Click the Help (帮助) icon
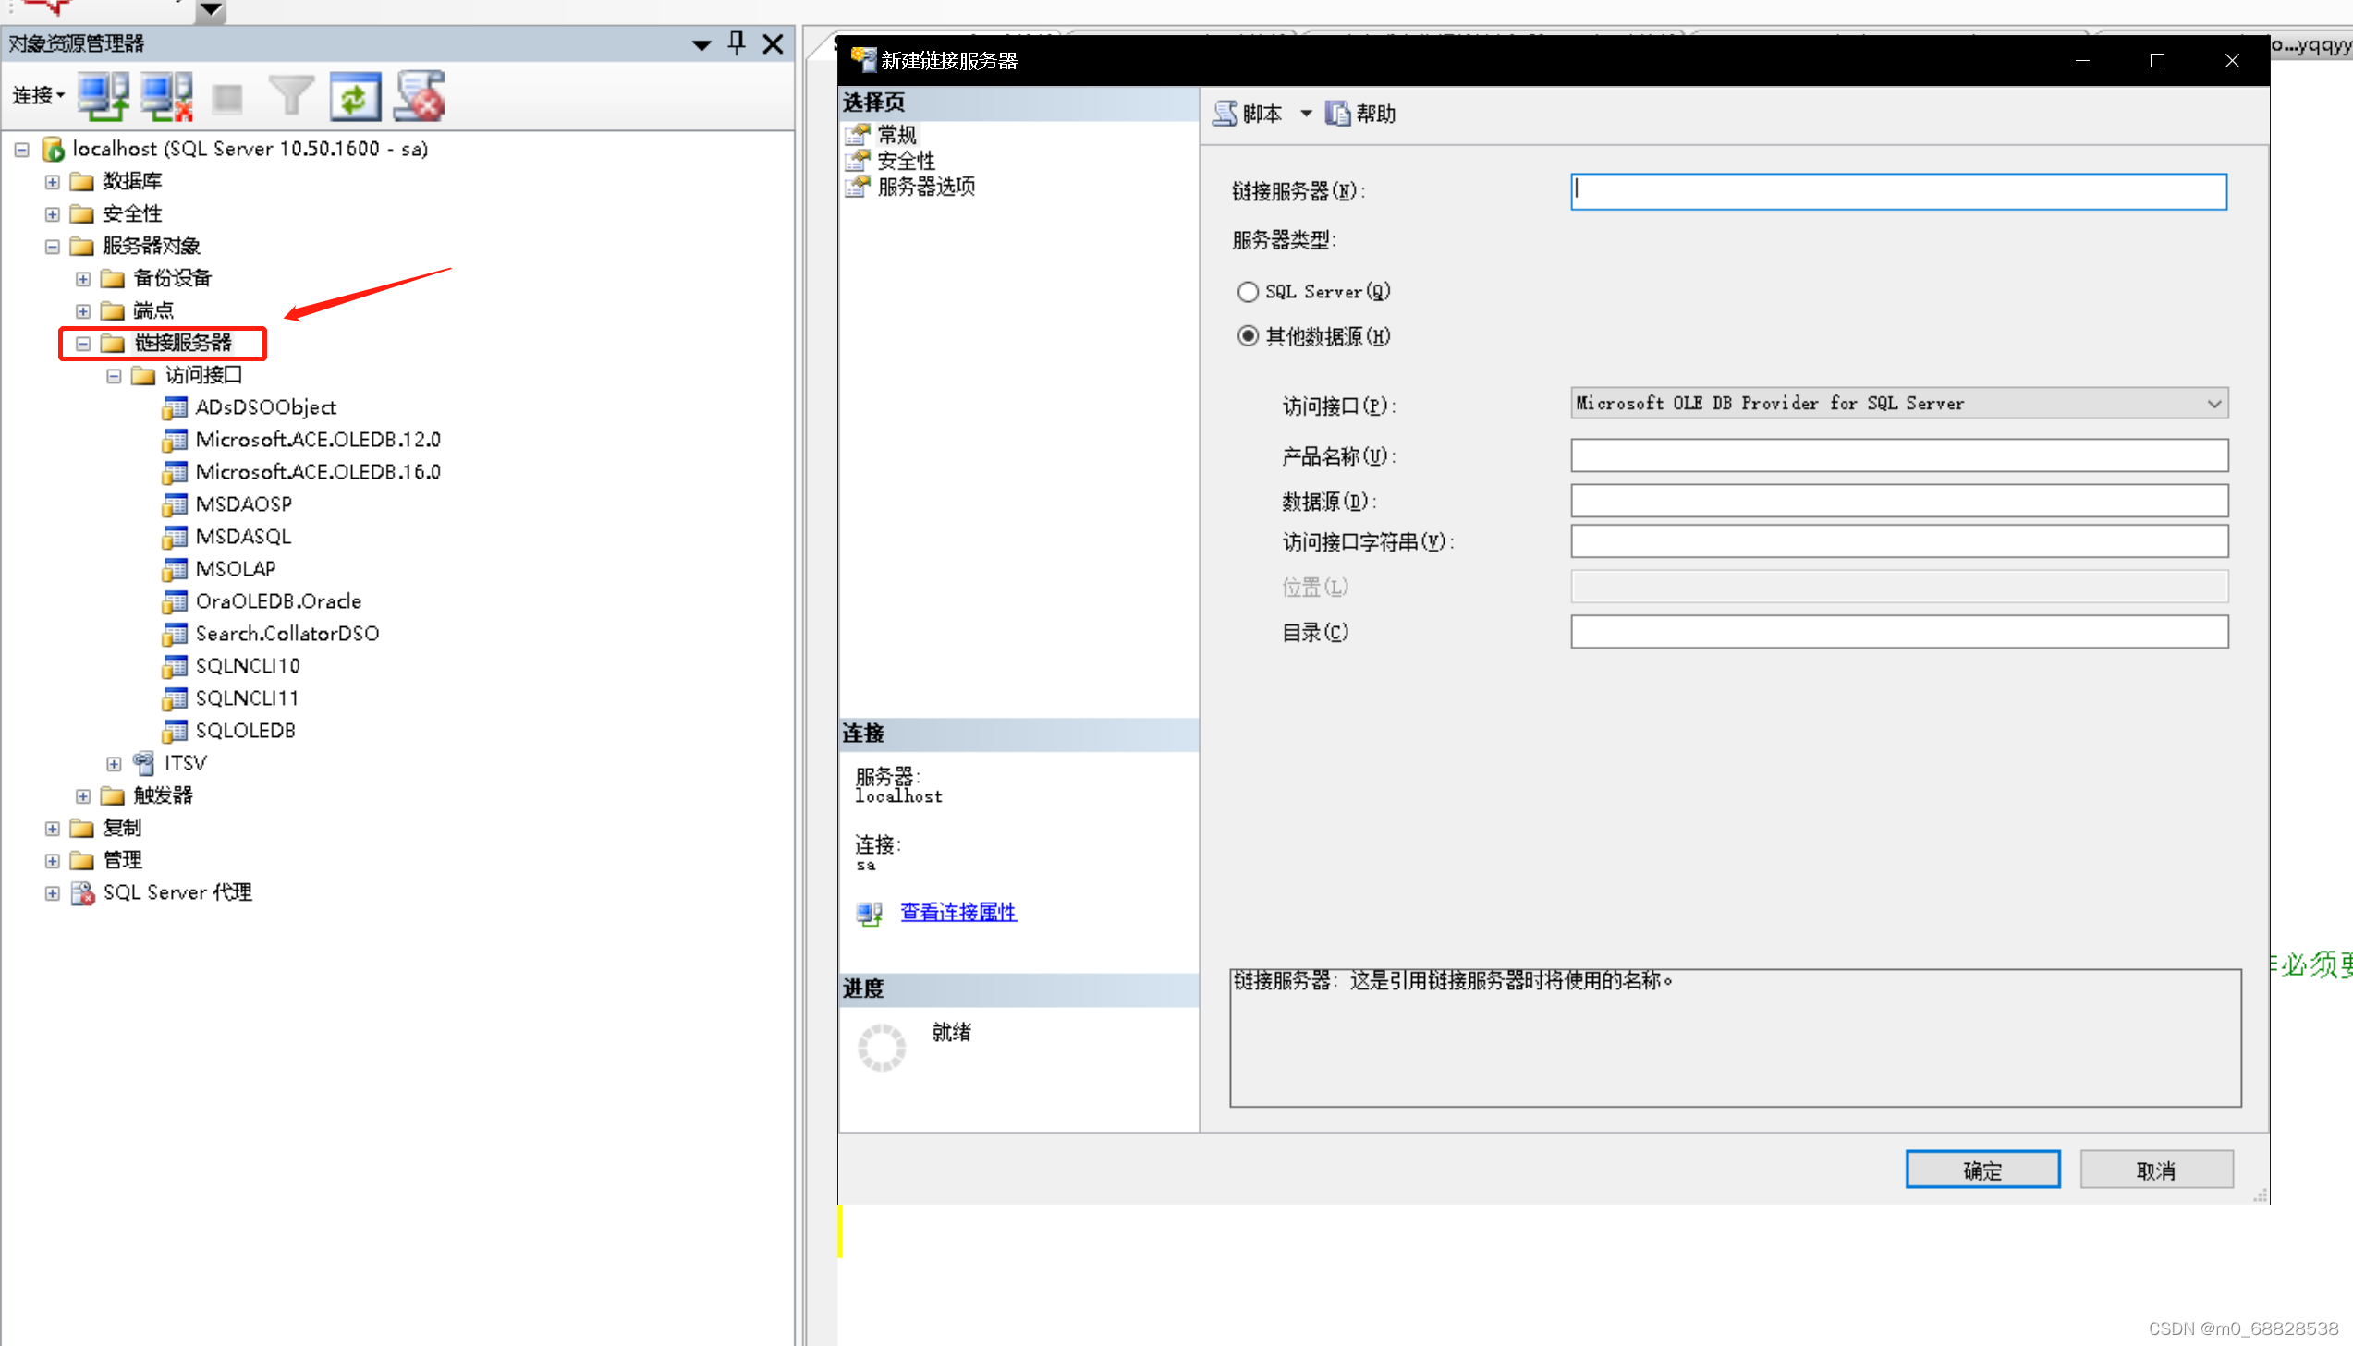 pyautogui.click(x=1337, y=114)
